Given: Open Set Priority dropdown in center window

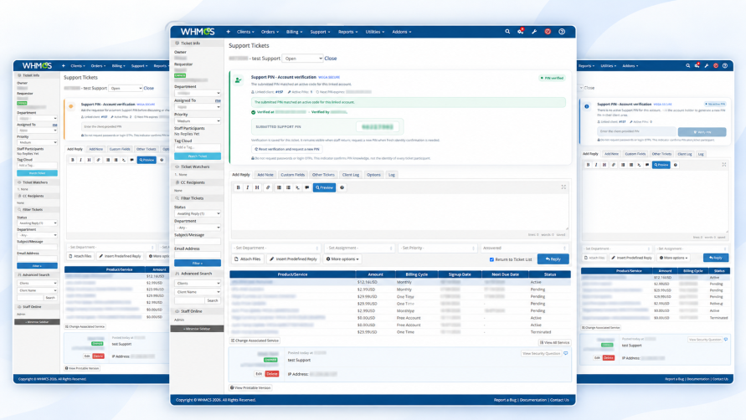Looking at the screenshot, I should (437, 248).
